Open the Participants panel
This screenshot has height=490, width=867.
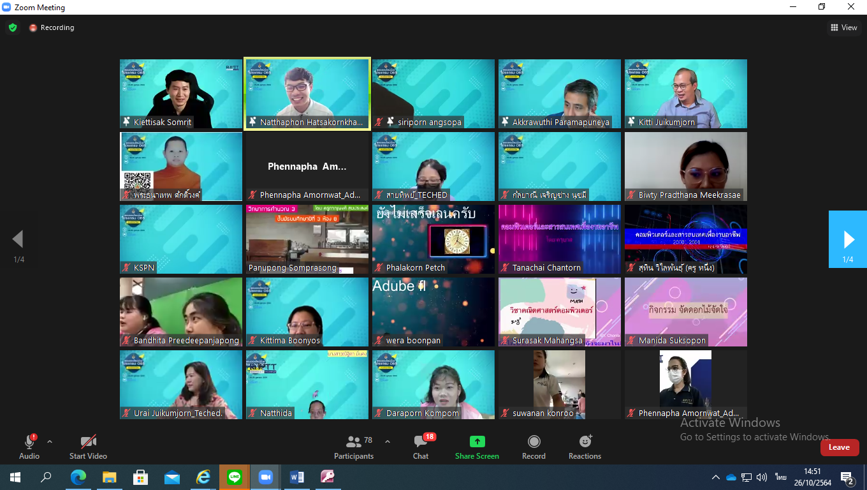354,447
